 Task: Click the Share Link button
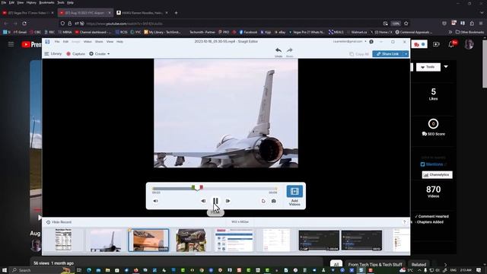coord(387,54)
